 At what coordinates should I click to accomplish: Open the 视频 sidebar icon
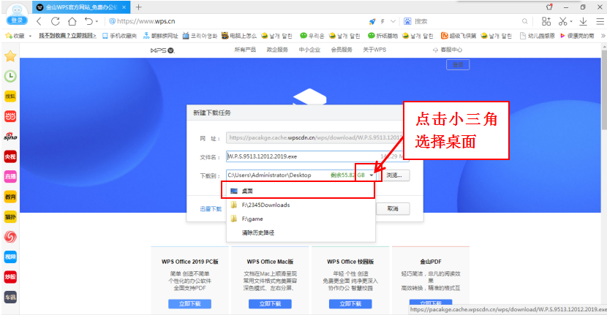point(10,257)
